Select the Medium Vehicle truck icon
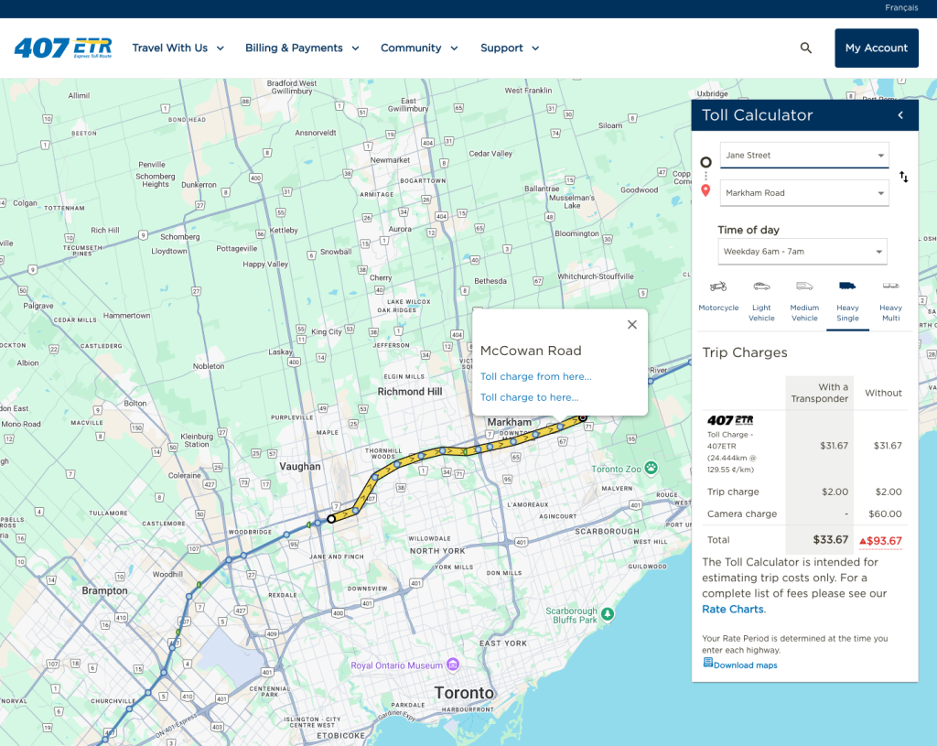Screen dimensions: 937x746 click(x=804, y=286)
